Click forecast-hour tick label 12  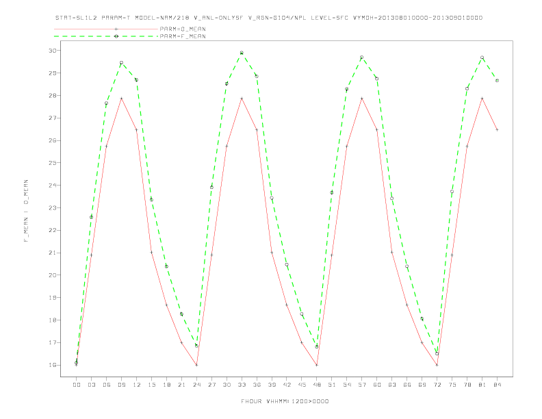click(137, 385)
